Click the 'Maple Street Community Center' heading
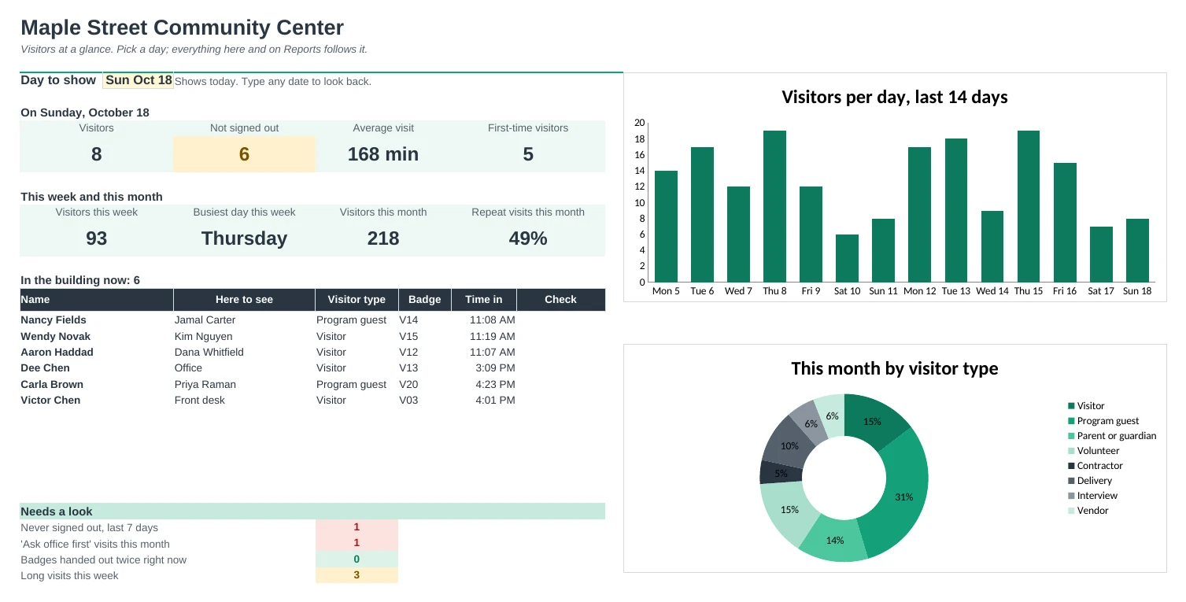 pyautogui.click(x=182, y=28)
